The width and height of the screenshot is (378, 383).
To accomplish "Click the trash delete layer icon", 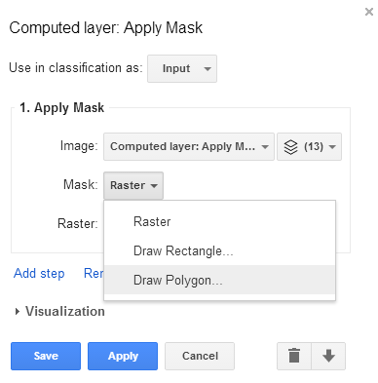I will pos(294,356).
